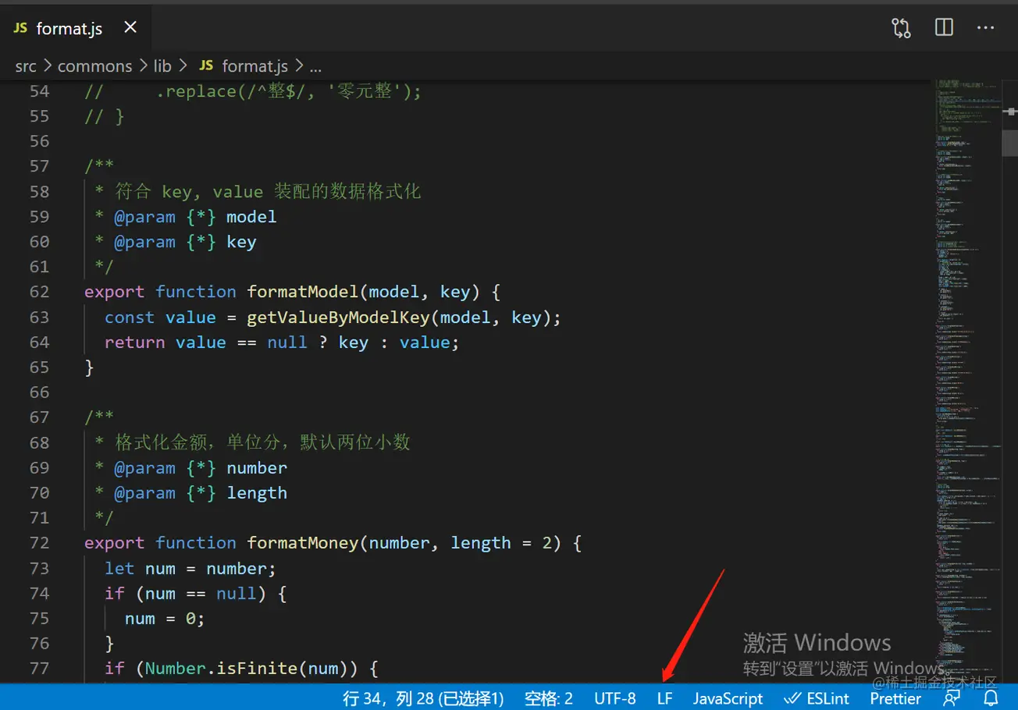Switch end-of-line sequence LF
The image size is (1018, 710).
(x=664, y=698)
